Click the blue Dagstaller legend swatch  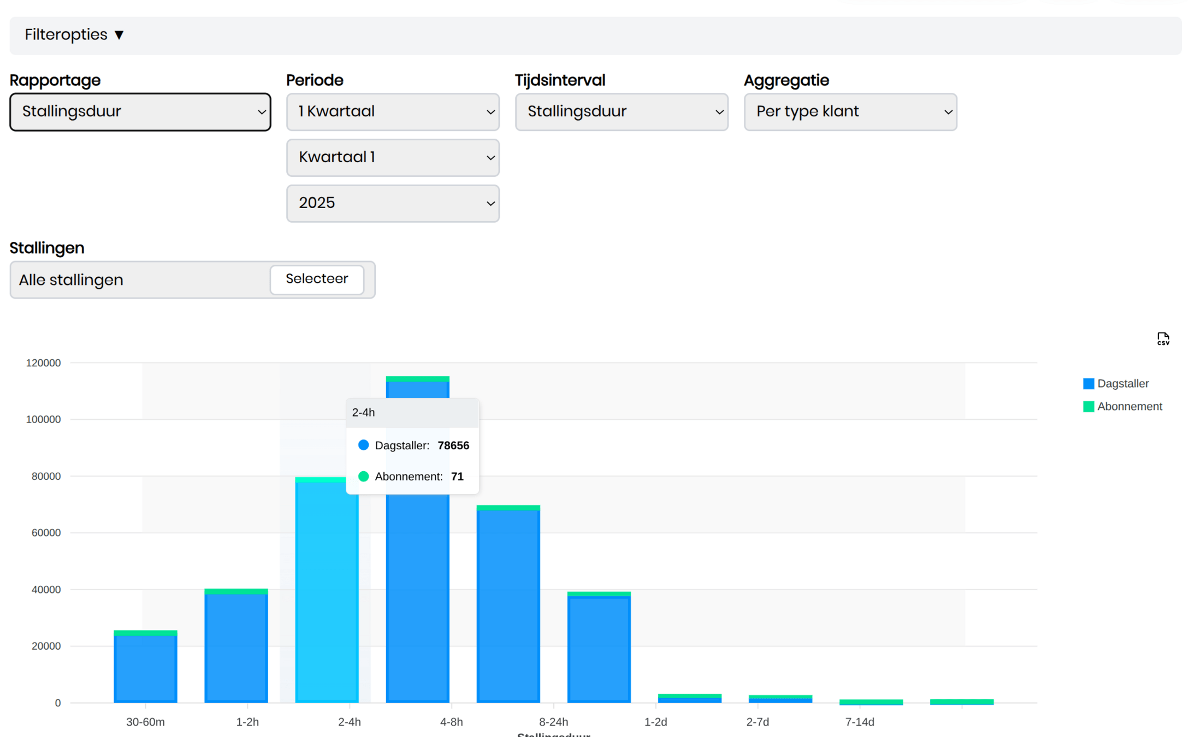[x=1088, y=384]
